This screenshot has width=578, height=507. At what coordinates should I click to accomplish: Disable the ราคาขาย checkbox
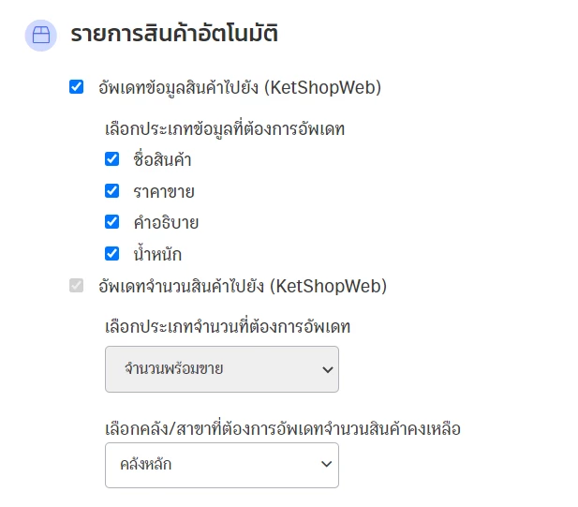click(x=111, y=191)
